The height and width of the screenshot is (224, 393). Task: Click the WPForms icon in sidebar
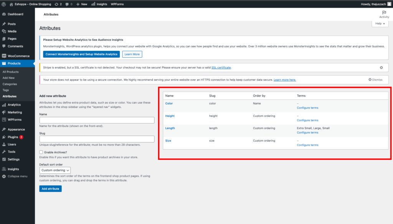pos(4,120)
